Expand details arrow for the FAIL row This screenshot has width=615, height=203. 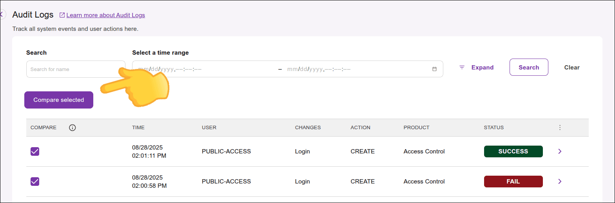pos(560,182)
